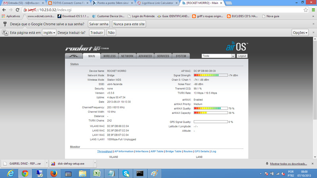Viewport: 317px width, 178px height.
Task: Go back with browser back arrow
Action: 4,10
